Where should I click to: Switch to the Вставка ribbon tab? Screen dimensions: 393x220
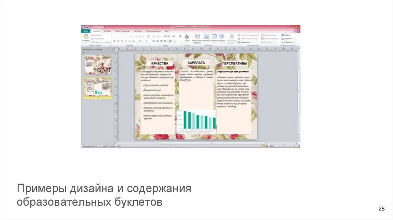[107, 31]
